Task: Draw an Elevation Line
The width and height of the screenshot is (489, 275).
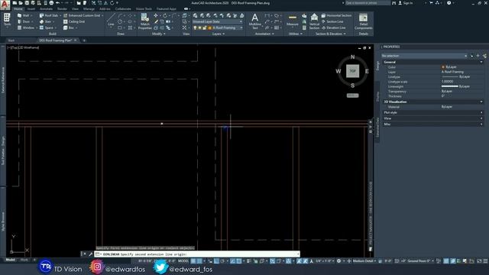Action: coord(333,27)
